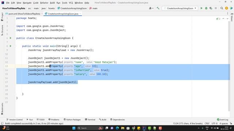Viewport: 234px width, 131px height.
Task: Close the CreateJsonArrayUsingGson.java tab
Action: 80,14
